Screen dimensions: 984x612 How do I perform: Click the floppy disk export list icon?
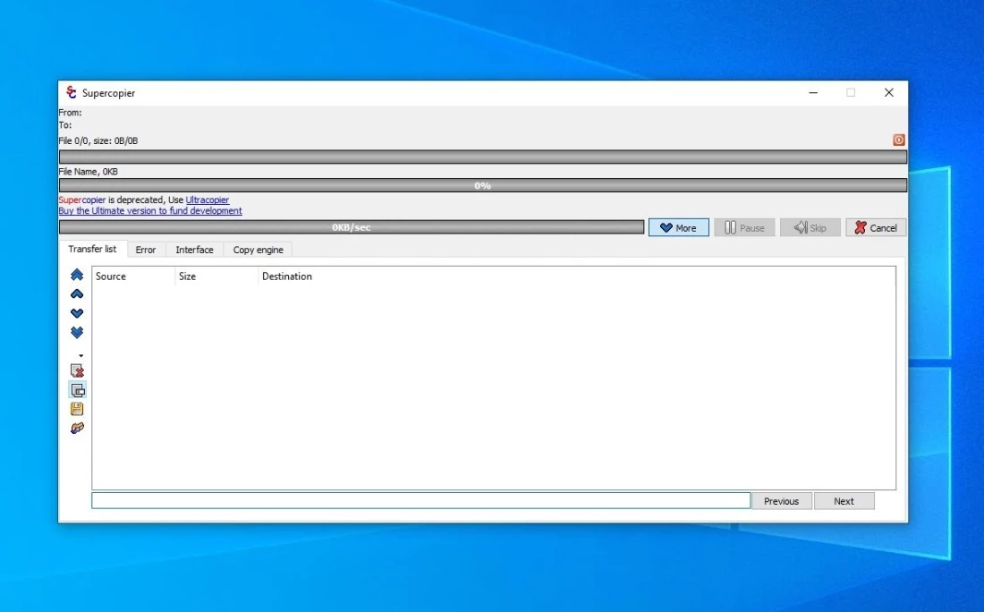coord(77,409)
